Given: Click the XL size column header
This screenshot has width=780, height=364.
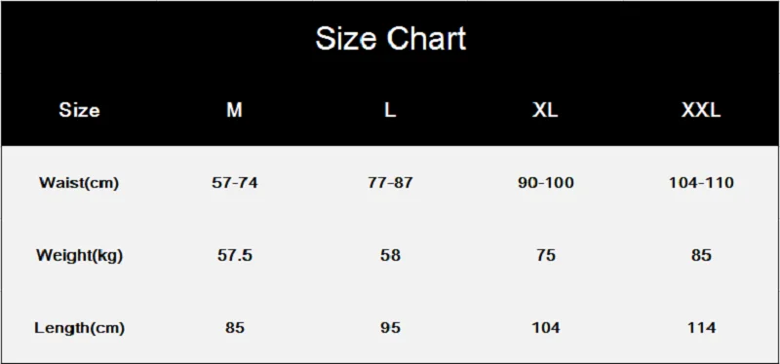Looking at the screenshot, I should [x=545, y=110].
